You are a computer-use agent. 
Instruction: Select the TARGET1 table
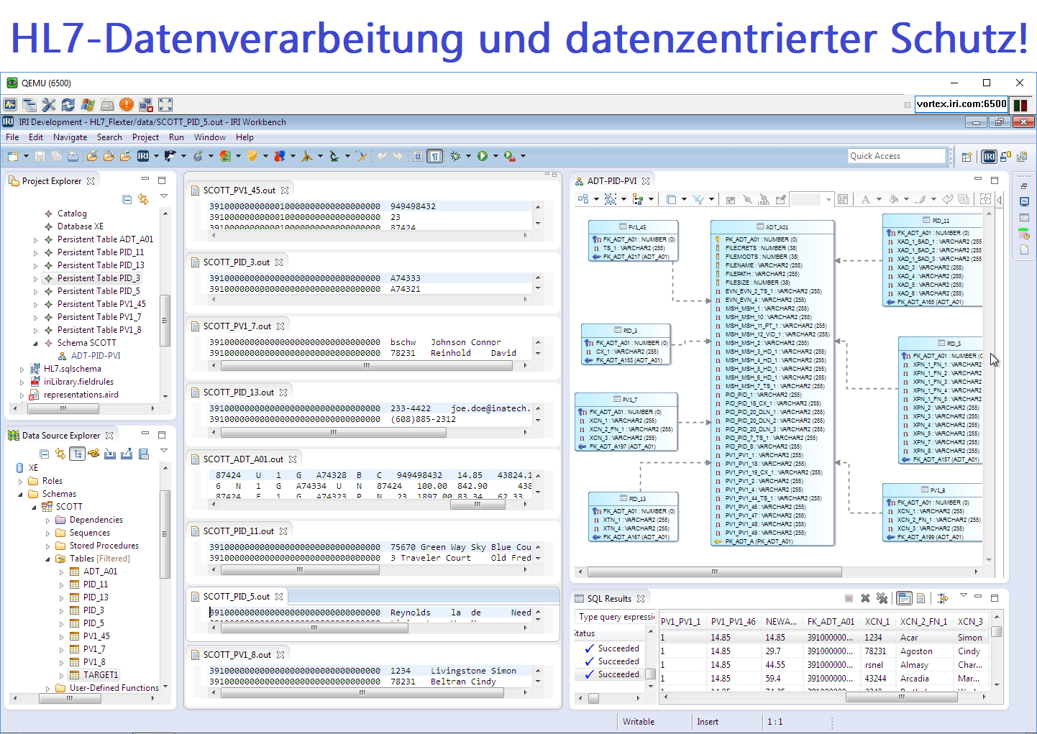[x=100, y=675]
